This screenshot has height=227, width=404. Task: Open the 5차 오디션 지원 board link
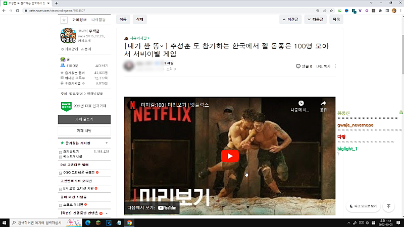[78, 188]
